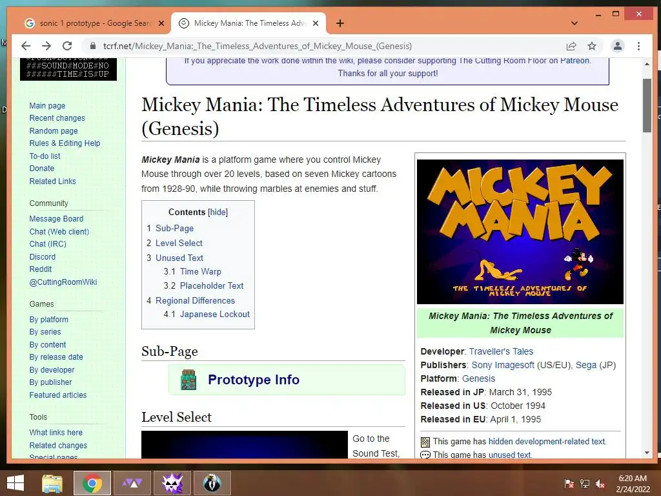Browse games By platform
The height and width of the screenshot is (496, 661).
(x=48, y=320)
